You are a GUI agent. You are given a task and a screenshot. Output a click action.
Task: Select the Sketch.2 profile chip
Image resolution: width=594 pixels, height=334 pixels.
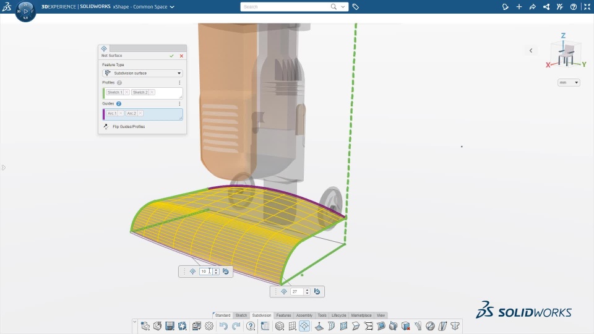[x=140, y=92]
